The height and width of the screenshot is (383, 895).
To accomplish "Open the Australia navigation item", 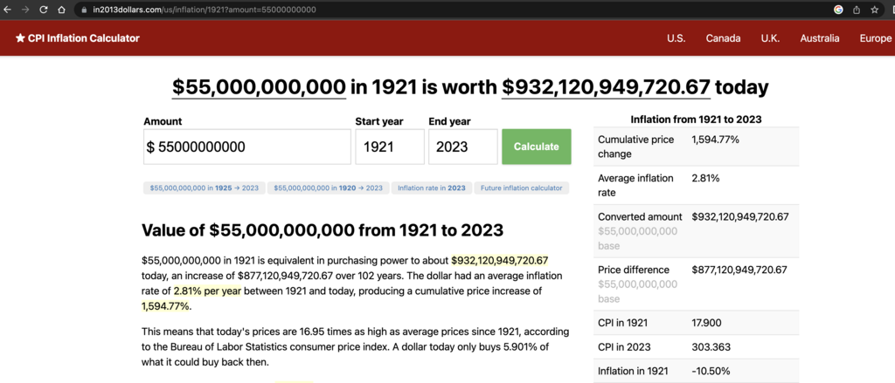I will (x=820, y=38).
